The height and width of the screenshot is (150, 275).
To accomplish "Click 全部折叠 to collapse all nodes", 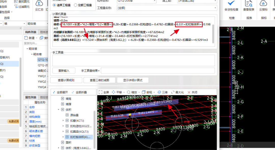I will pos(79,92).
